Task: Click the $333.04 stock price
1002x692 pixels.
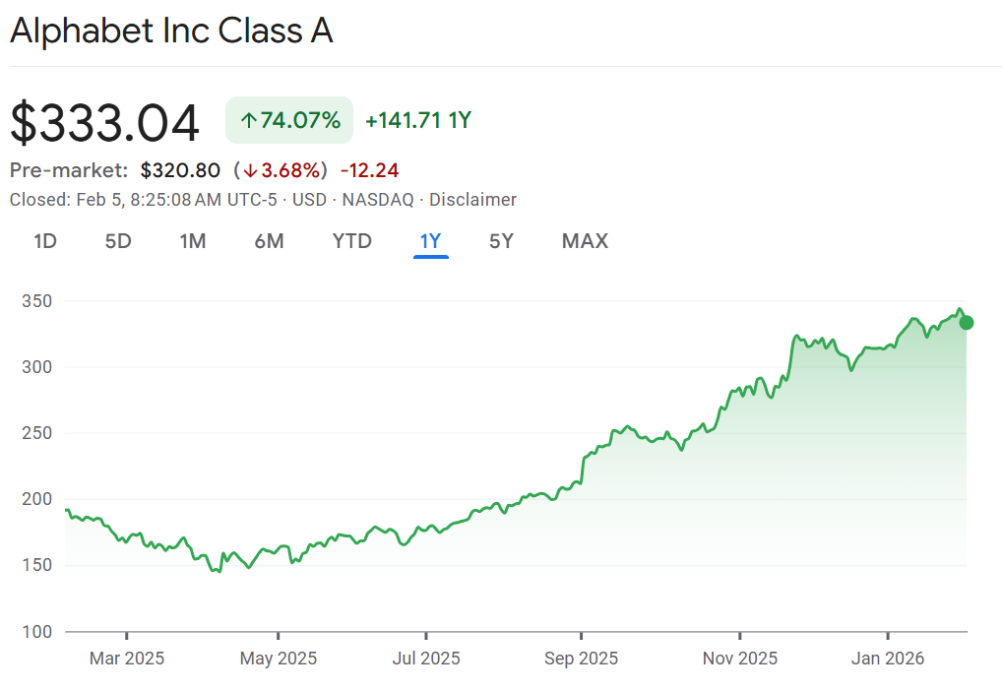Action: pos(104,123)
